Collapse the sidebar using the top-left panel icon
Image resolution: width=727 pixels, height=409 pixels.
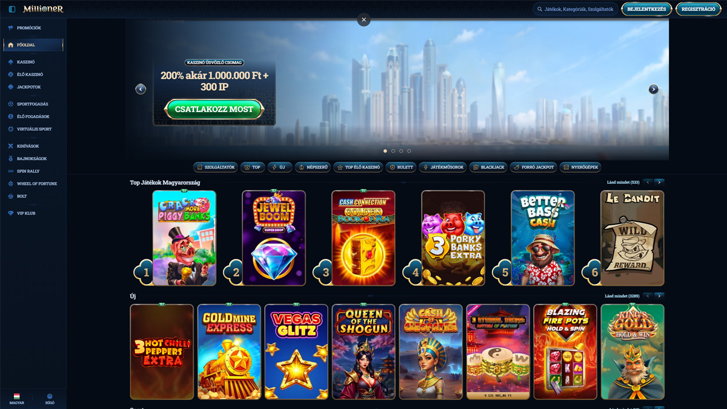coord(12,9)
